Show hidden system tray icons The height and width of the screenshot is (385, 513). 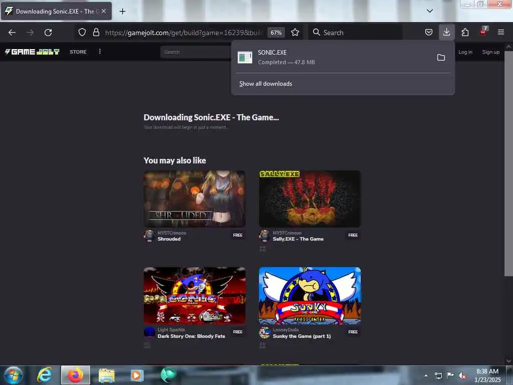tap(426, 375)
